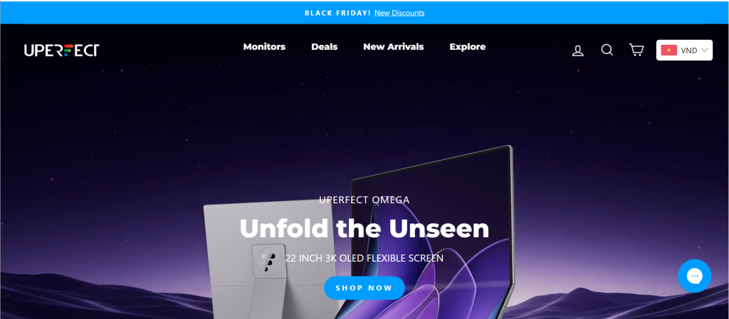
Task: Expand the VND currency chevron
Action: 704,50
